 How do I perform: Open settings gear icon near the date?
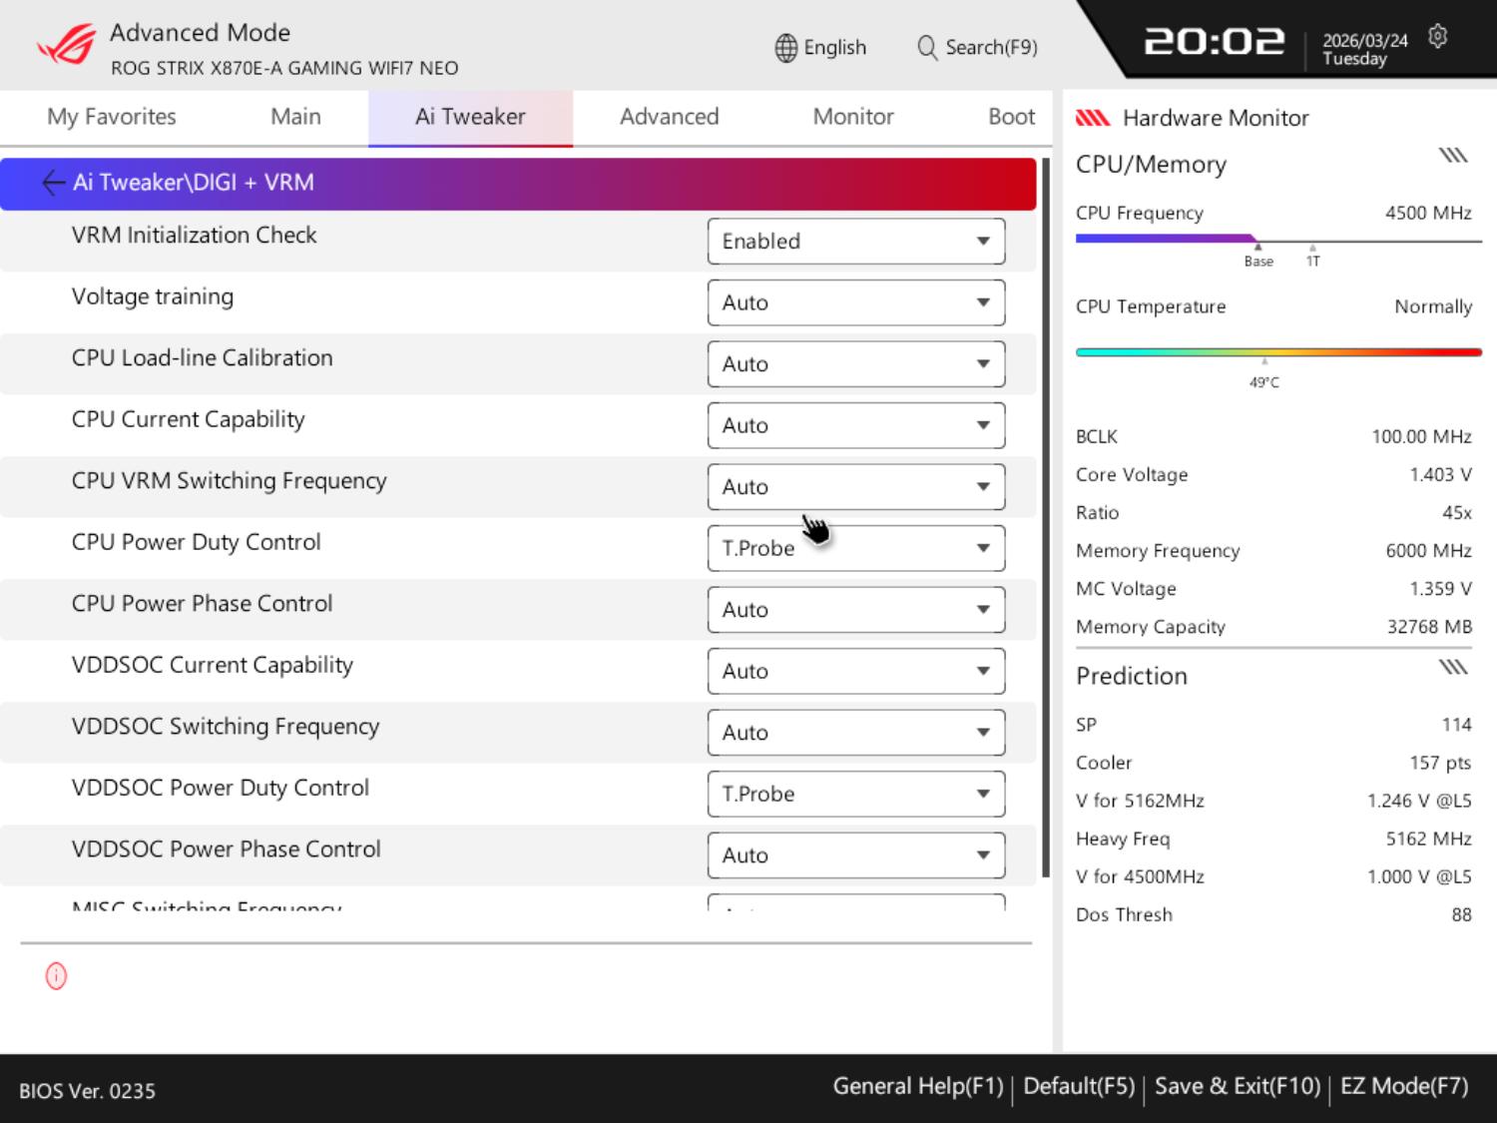[x=1437, y=37]
